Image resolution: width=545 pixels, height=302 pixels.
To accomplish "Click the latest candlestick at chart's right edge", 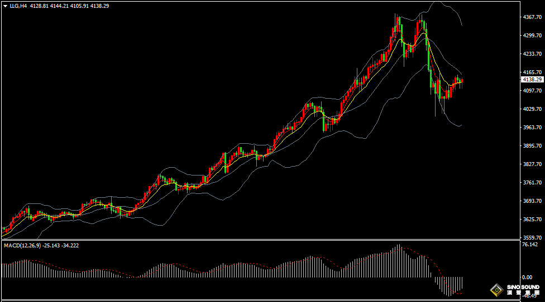I will [x=461, y=81].
